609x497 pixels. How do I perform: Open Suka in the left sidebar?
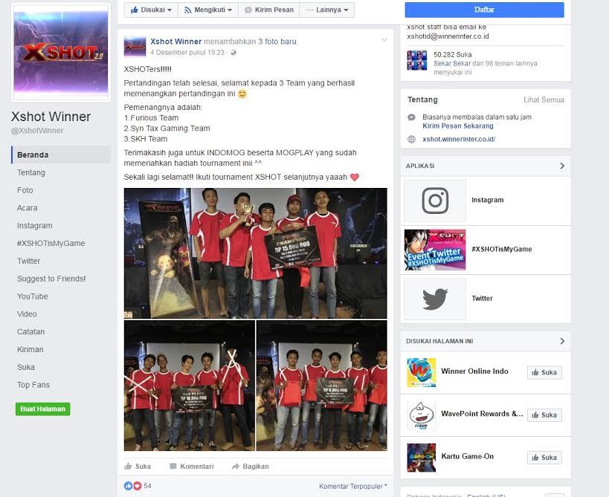click(x=25, y=367)
